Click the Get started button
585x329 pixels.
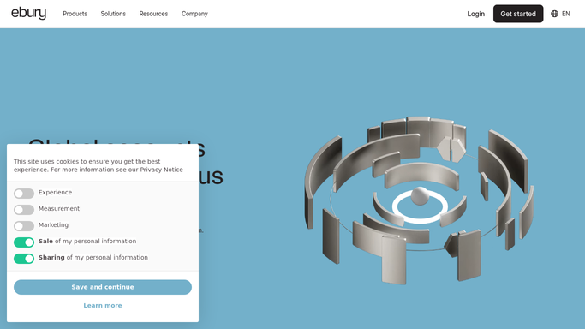pos(518,14)
